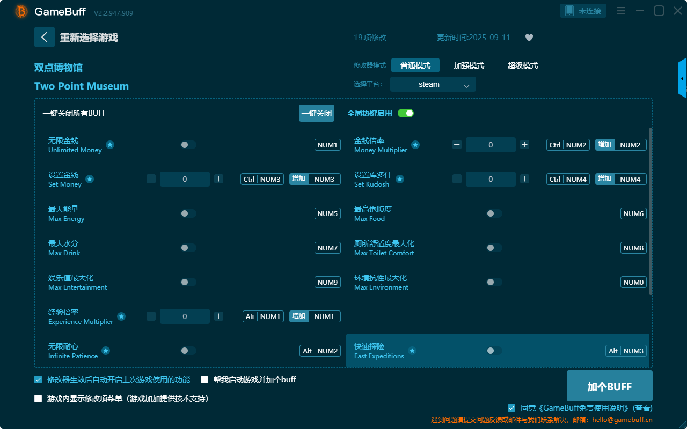Go back with the arrow button
687x429 pixels.
coord(45,37)
